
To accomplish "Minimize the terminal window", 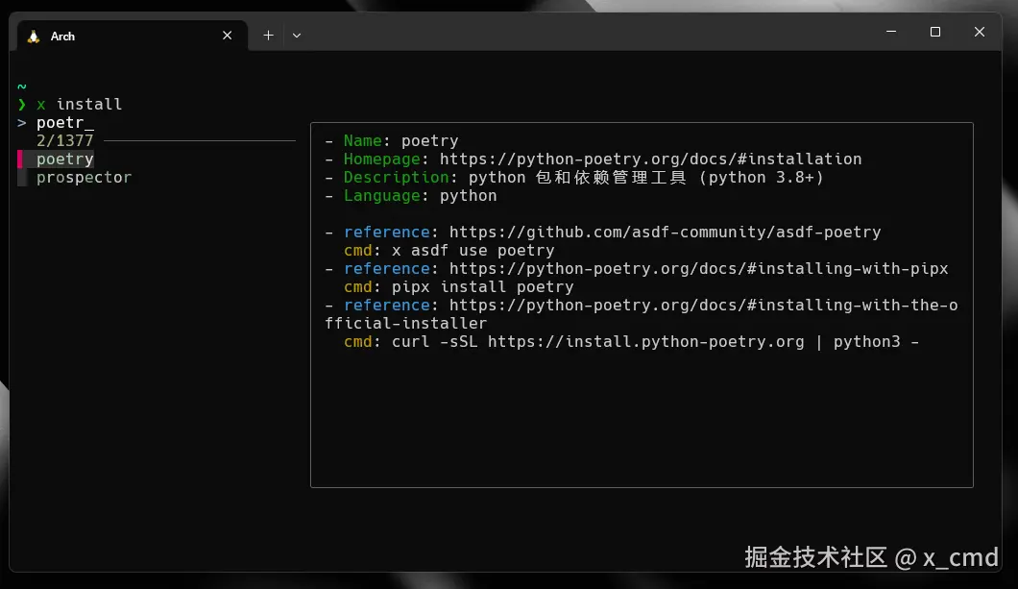I will (x=891, y=31).
